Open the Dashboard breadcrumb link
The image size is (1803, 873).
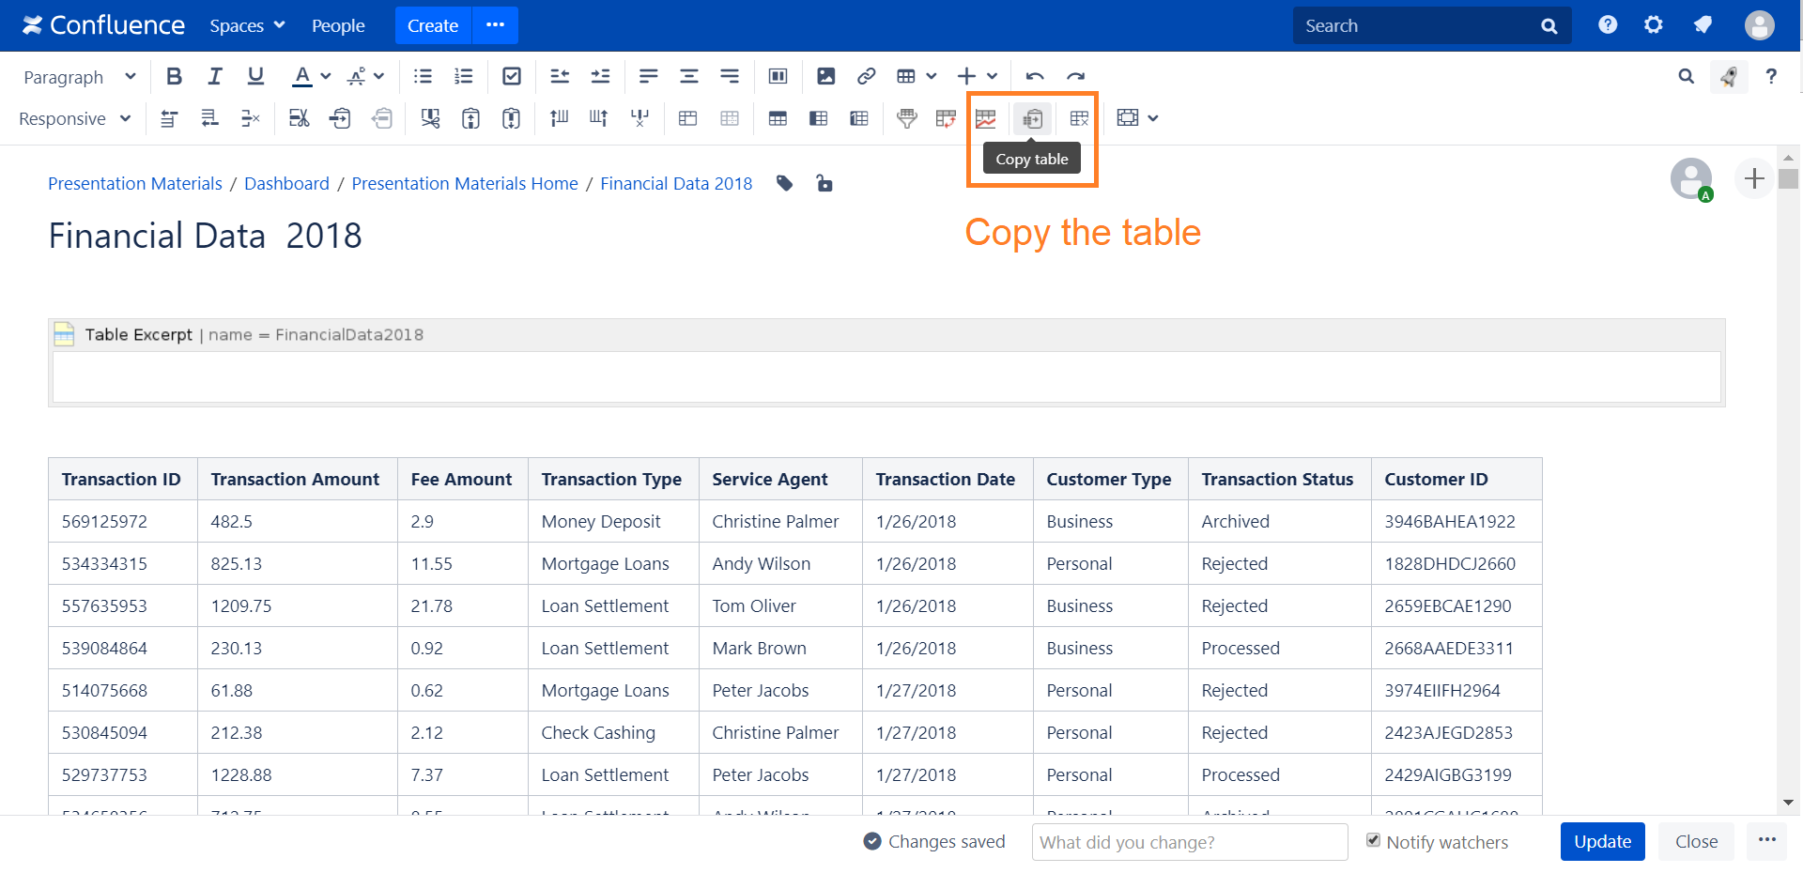[x=286, y=183]
